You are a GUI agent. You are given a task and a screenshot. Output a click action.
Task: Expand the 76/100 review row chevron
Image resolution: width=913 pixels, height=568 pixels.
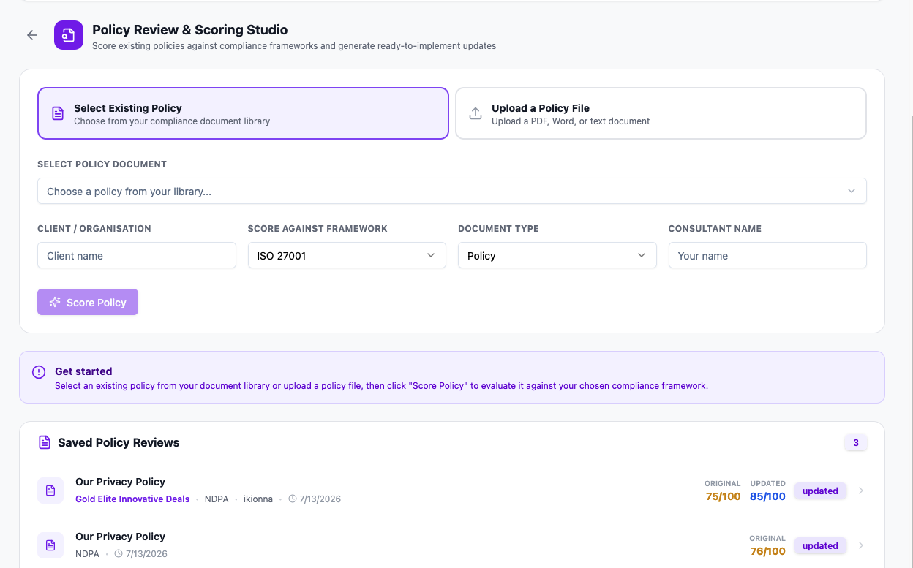point(861,545)
